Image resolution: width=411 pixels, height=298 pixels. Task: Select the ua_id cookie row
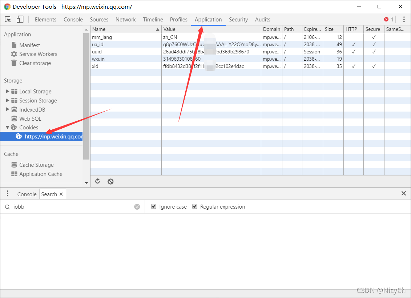click(250, 44)
